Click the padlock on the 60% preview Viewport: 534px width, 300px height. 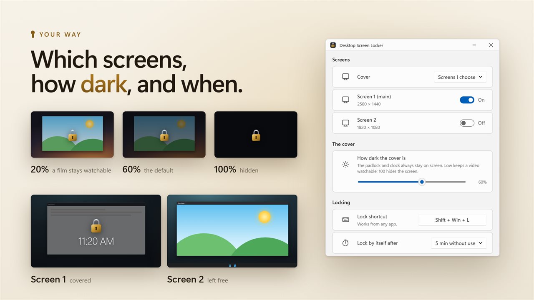pos(164,135)
